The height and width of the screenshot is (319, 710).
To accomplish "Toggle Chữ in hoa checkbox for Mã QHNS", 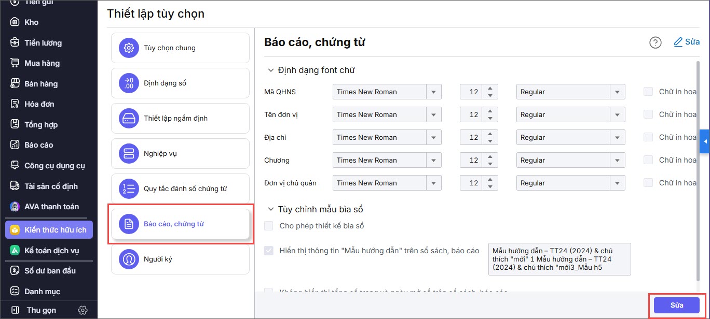I will point(648,92).
